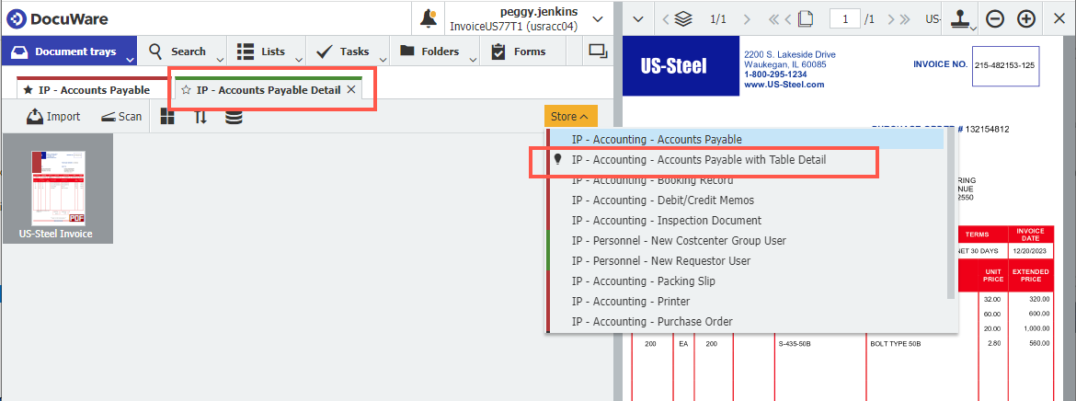Go to previous page in viewer

[788, 19]
